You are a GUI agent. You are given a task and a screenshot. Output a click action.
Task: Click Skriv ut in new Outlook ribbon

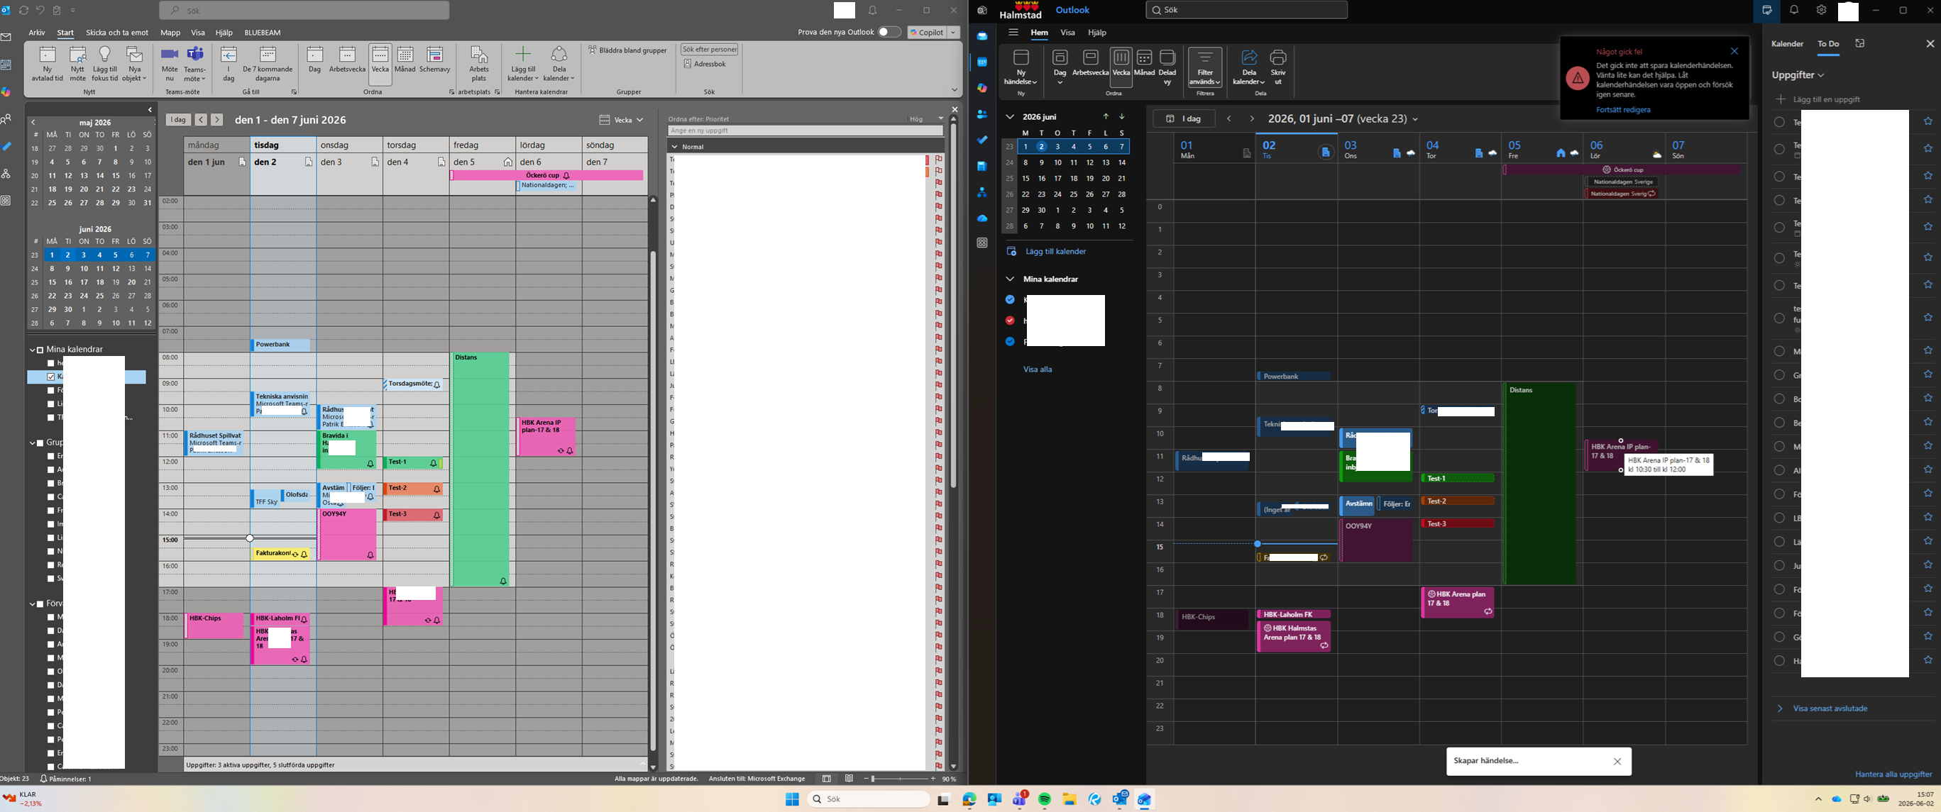(x=1278, y=67)
